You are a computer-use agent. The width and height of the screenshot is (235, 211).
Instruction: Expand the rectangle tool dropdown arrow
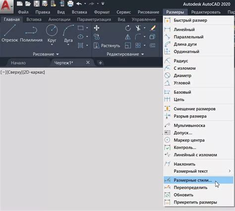click(87, 28)
